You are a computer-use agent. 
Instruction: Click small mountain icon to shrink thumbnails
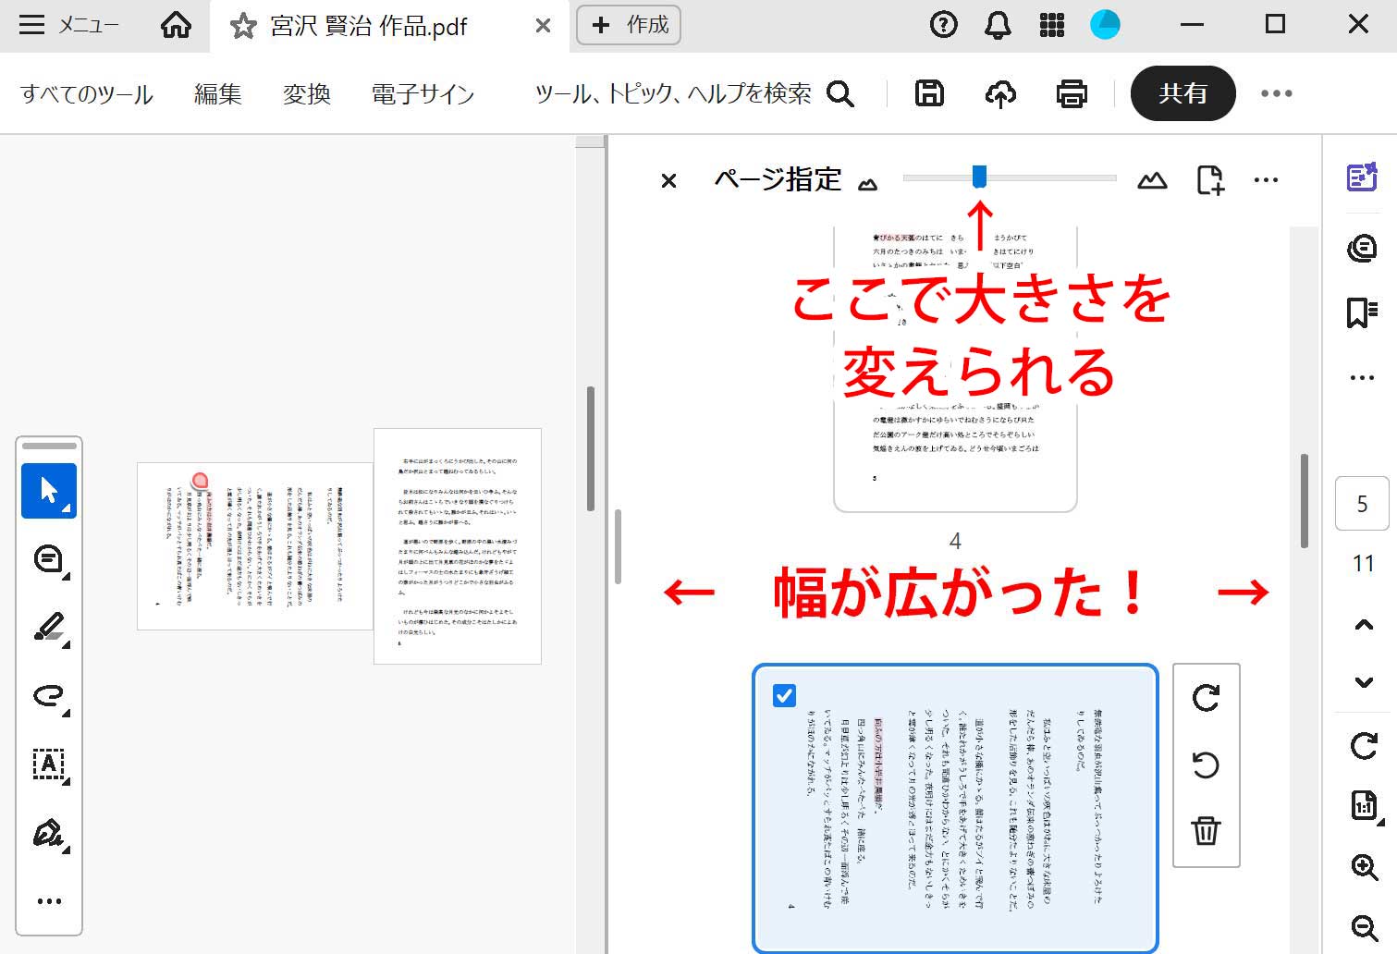(x=867, y=185)
